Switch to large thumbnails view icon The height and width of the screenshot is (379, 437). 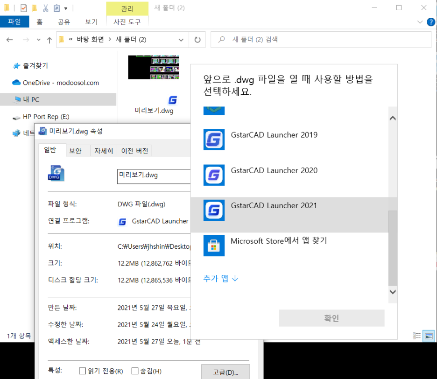point(429,336)
